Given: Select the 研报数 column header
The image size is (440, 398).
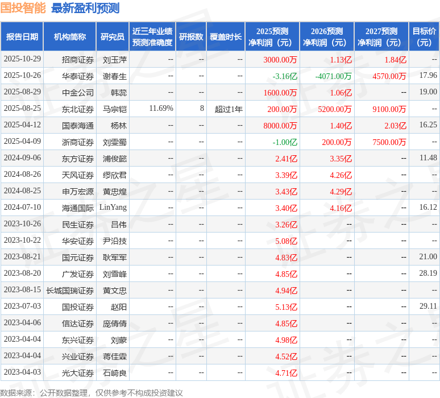Looking at the screenshot, I should point(191,37).
